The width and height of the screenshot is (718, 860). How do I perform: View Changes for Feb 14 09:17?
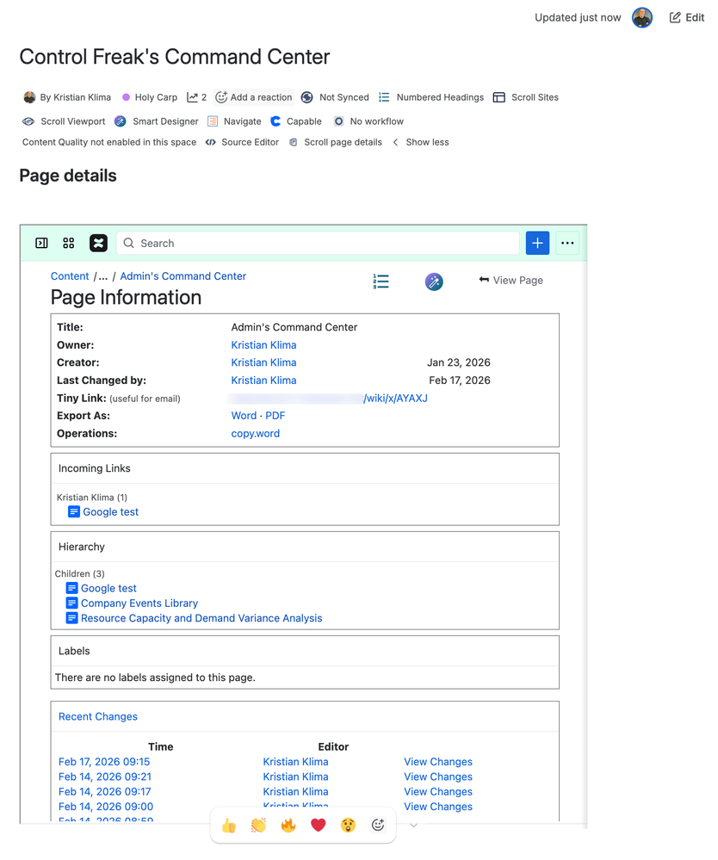(437, 791)
